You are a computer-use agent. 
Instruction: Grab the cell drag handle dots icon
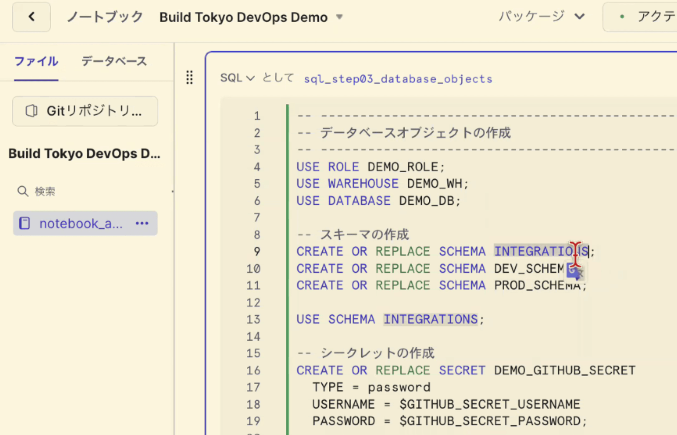190,77
